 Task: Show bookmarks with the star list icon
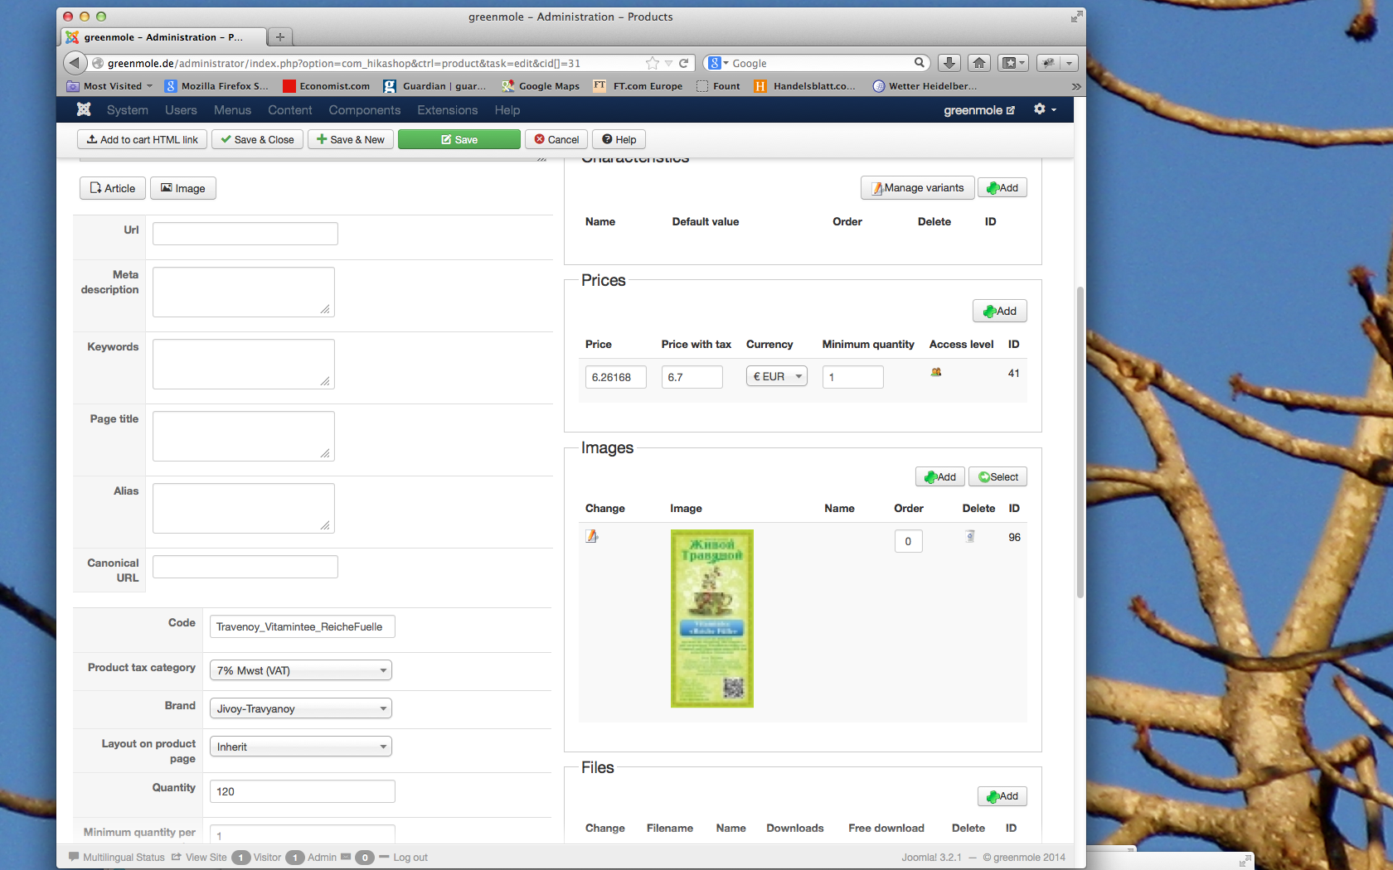point(1013,63)
